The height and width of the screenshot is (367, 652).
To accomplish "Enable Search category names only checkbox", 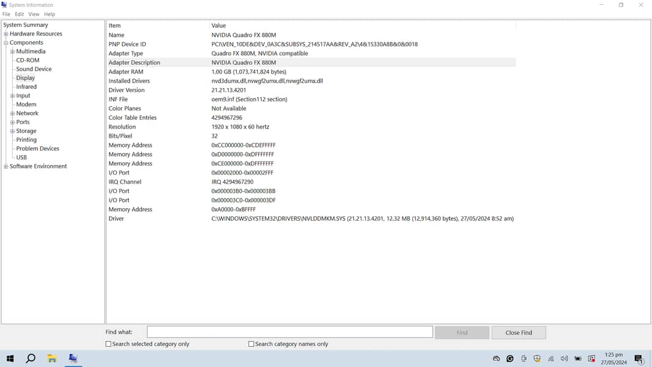I will (251, 344).
